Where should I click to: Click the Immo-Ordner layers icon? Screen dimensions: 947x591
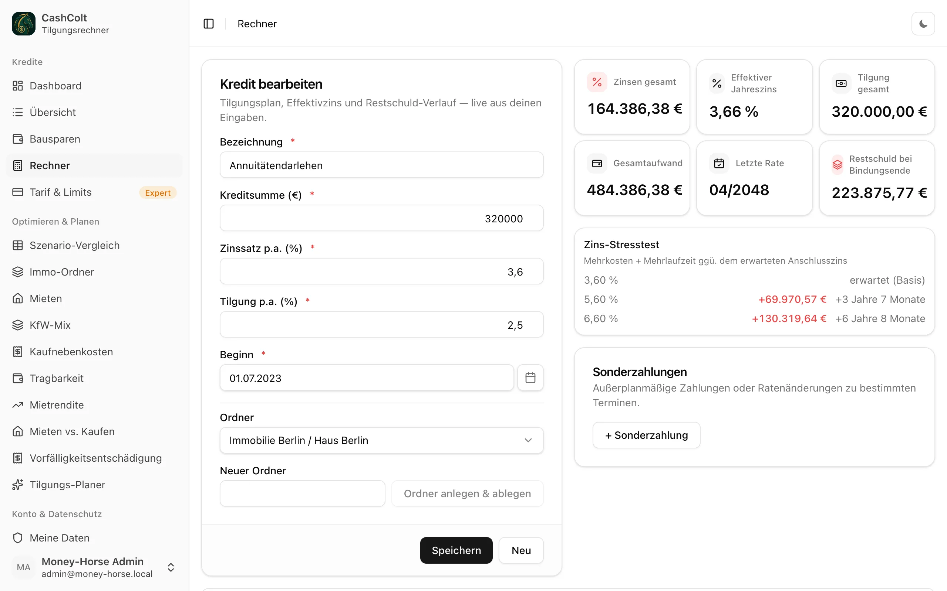(18, 271)
